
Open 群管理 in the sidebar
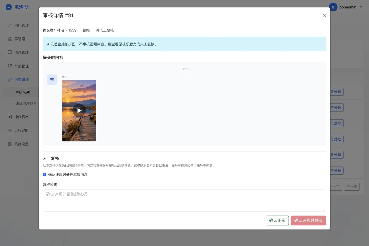(x=19, y=39)
